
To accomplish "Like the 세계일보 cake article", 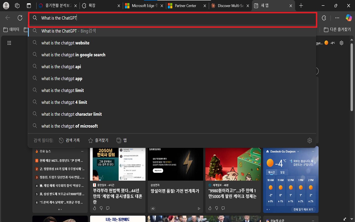I will [x=210, y=208].
